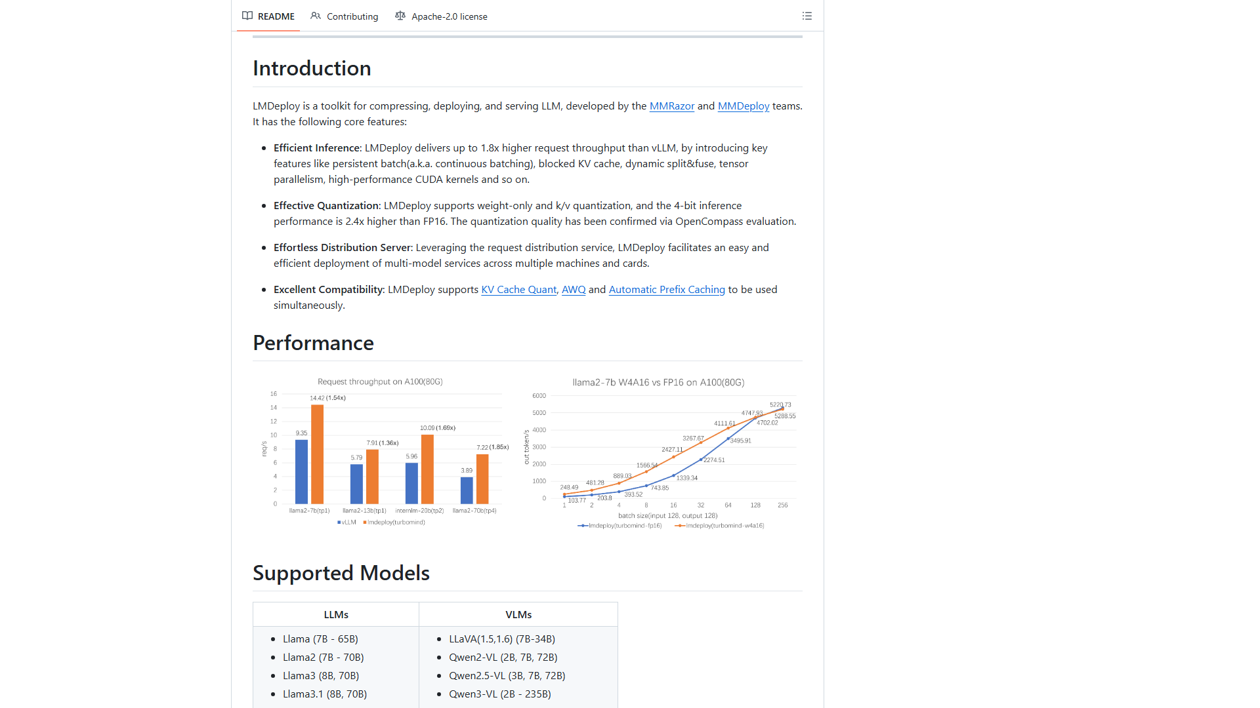Click the 'Effortless Distribution Server' bold text
This screenshot has width=1260, height=708.
pos(342,248)
